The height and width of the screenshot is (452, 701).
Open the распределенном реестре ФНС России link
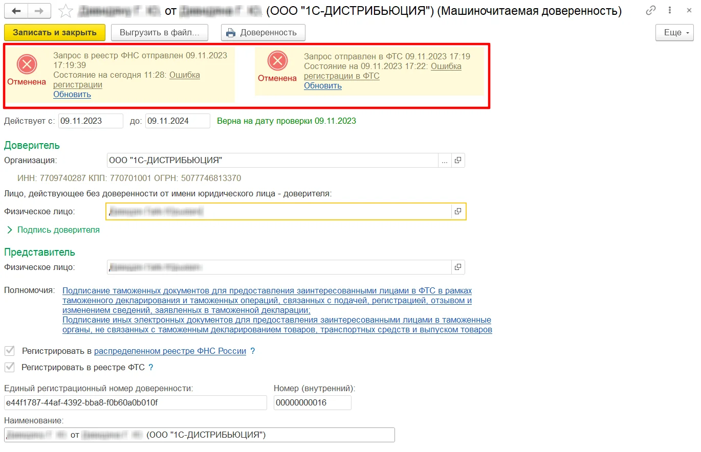[x=170, y=351]
